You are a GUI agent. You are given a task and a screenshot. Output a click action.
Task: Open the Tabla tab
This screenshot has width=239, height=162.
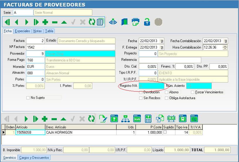pos(49,31)
